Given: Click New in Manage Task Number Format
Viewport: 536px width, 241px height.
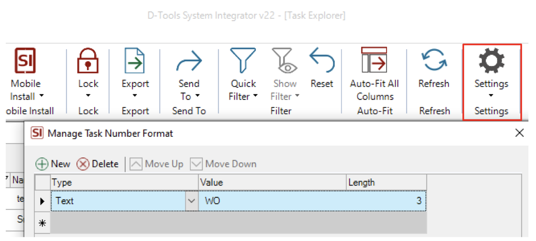Looking at the screenshot, I should tap(53, 164).
